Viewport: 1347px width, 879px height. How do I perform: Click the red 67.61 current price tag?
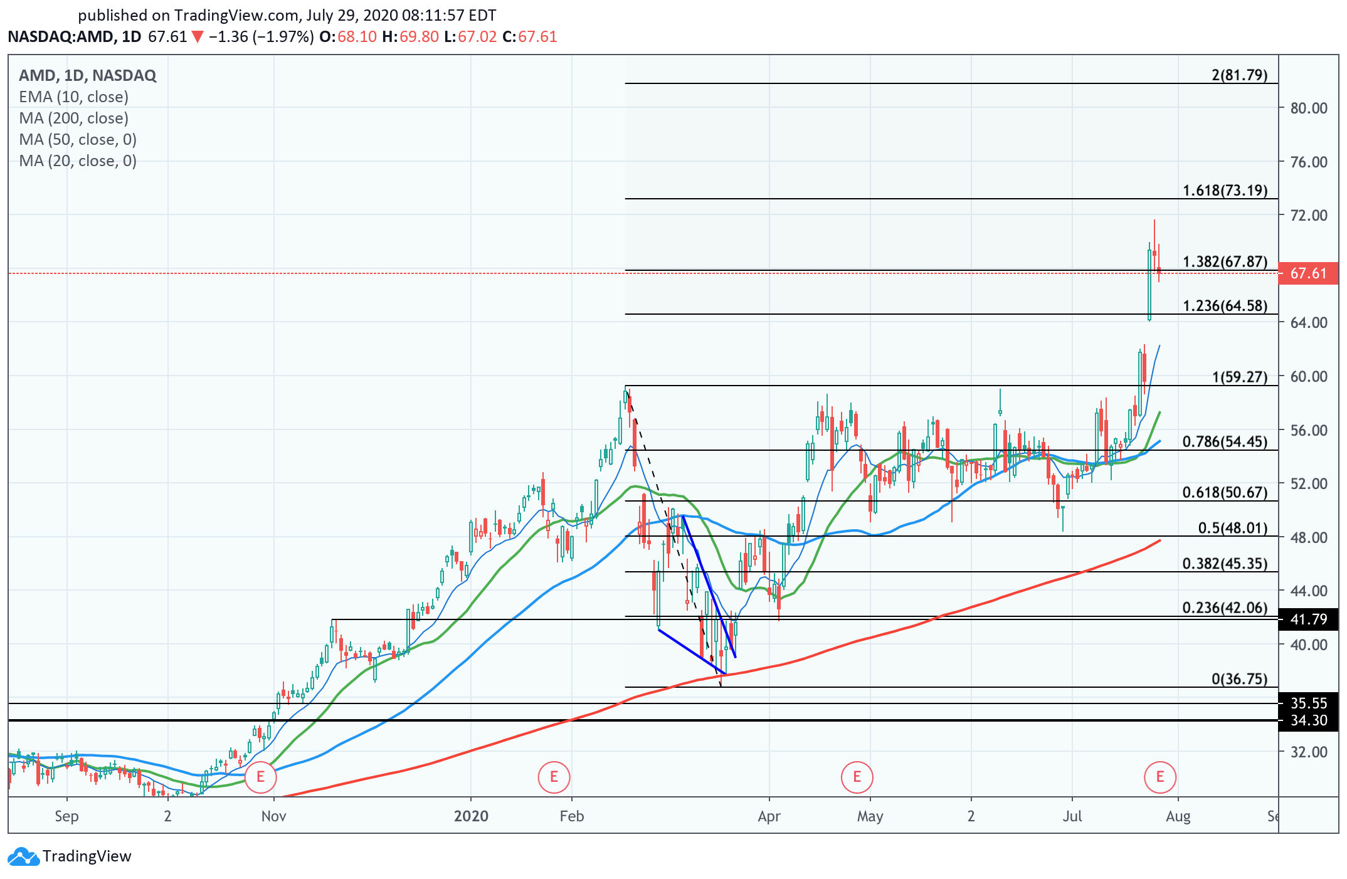point(1308,273)
